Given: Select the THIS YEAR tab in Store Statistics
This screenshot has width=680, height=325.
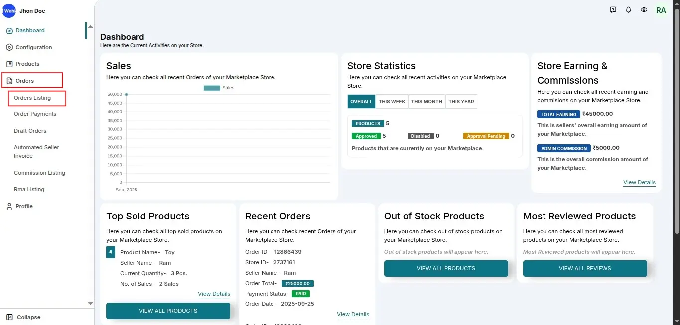Looking at the screenshot, I should (x=461, y=101).
